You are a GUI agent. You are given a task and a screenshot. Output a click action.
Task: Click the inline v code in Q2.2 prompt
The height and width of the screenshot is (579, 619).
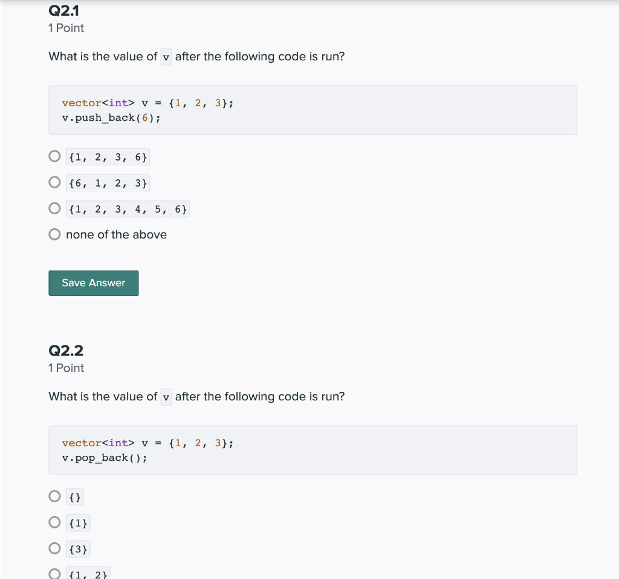coord(166,397)
